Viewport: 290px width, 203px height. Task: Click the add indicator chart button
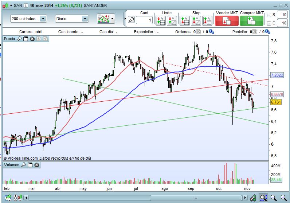[x=103, y=19]
